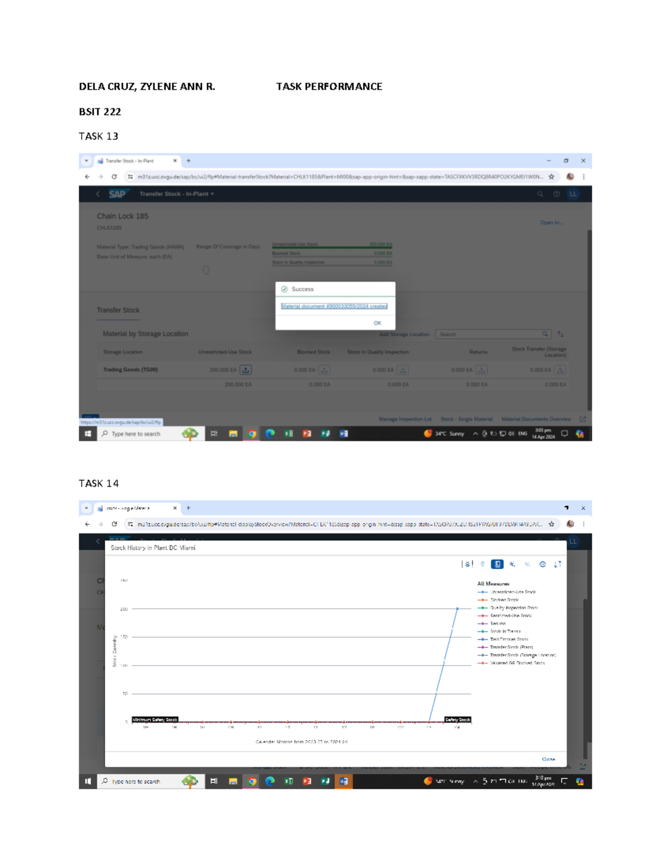Image resolution: width=671 pixels, height=868 pixels.
Task: Click the SAP header search magnifier in Transfer Stock app
Action: pyautogui.click(x=540, y=194)
